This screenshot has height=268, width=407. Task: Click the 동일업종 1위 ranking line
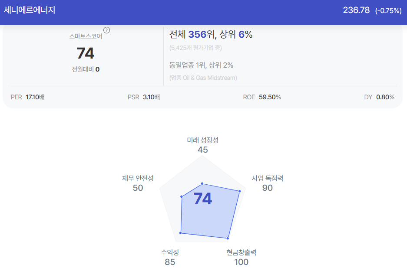[x=201, y=65]
